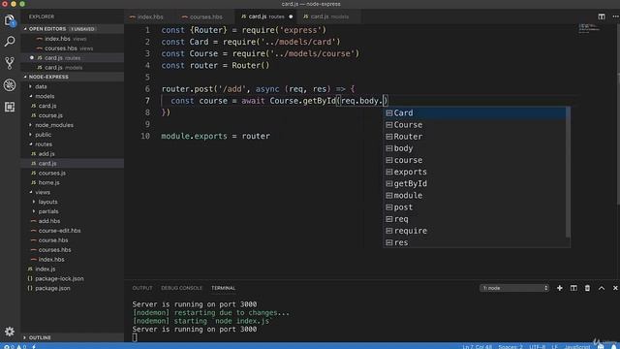Click the Ln 7, Col status bar entry
The width and height of the screenshot is (620, 349).
(x=478, y=347)
